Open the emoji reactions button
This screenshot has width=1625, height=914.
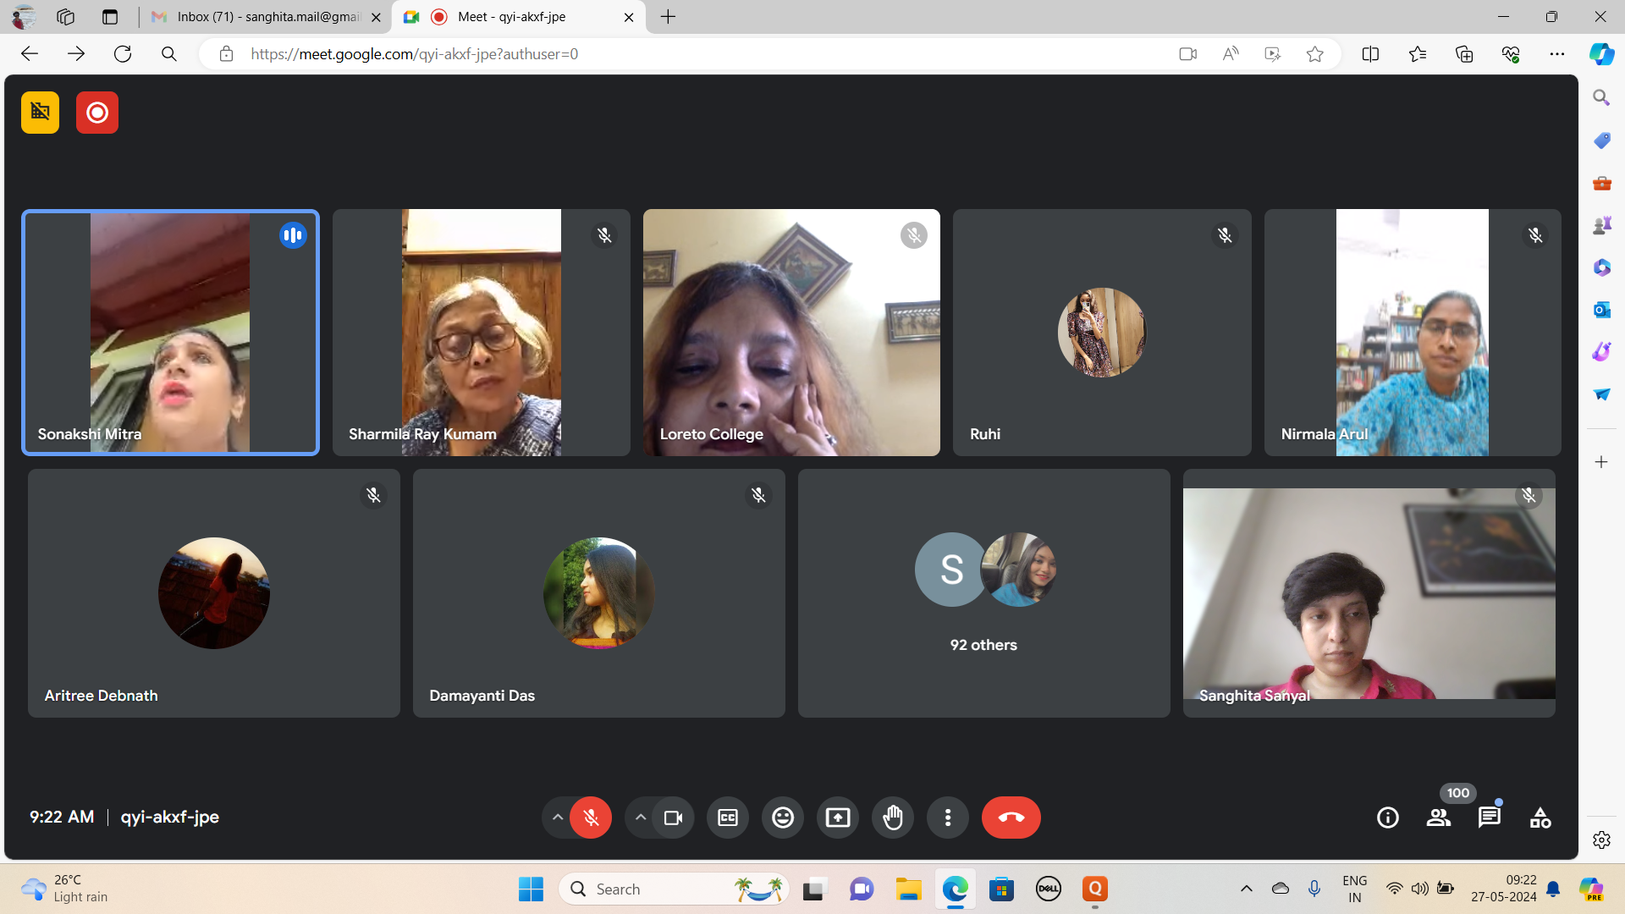[783, 818]
